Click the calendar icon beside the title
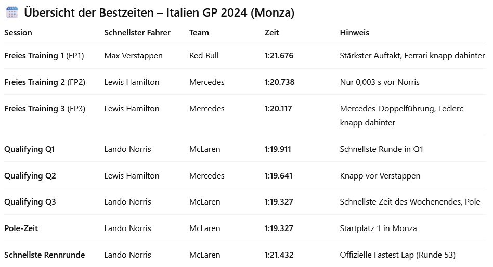The width and height of the screenshot is (493, 267). (11, 12)
